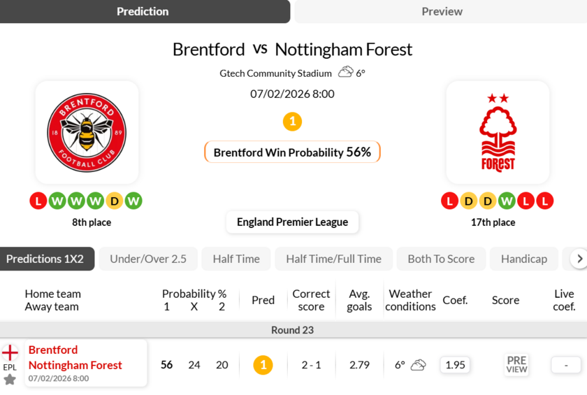
Task: Click the orange 1 badge under match date
Action: click(x=292, y=122)
